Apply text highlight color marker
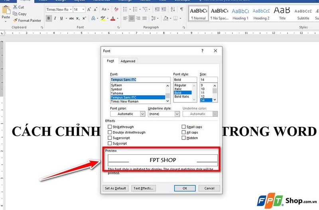 103,18
